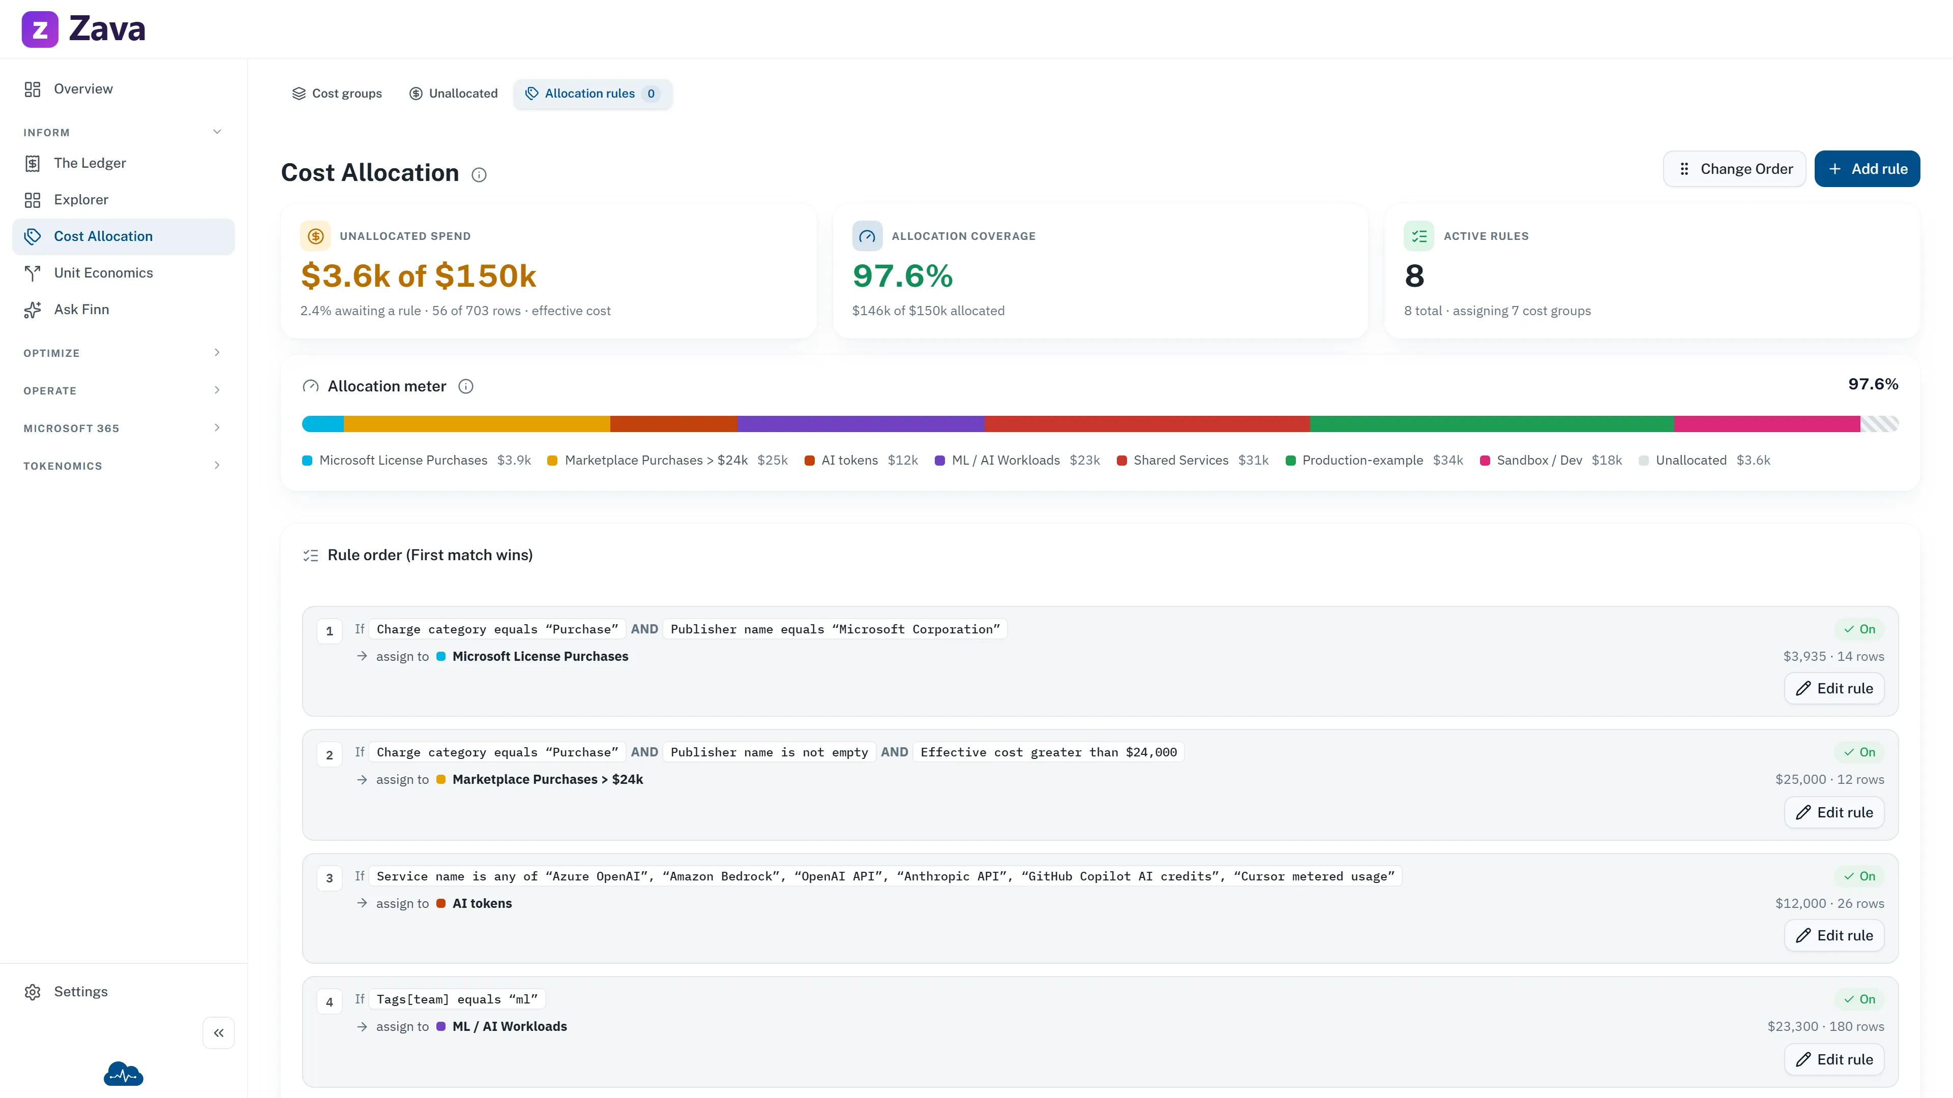Switch to the Unallocated tab
This screenshot has width=1953, height=1098.
(x=453, y=94)
